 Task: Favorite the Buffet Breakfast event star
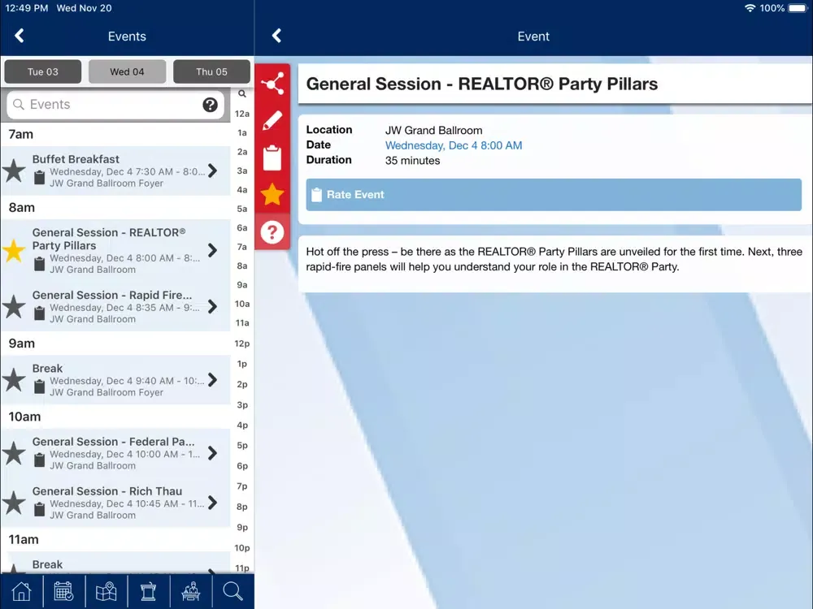click(x=14, y=171)
